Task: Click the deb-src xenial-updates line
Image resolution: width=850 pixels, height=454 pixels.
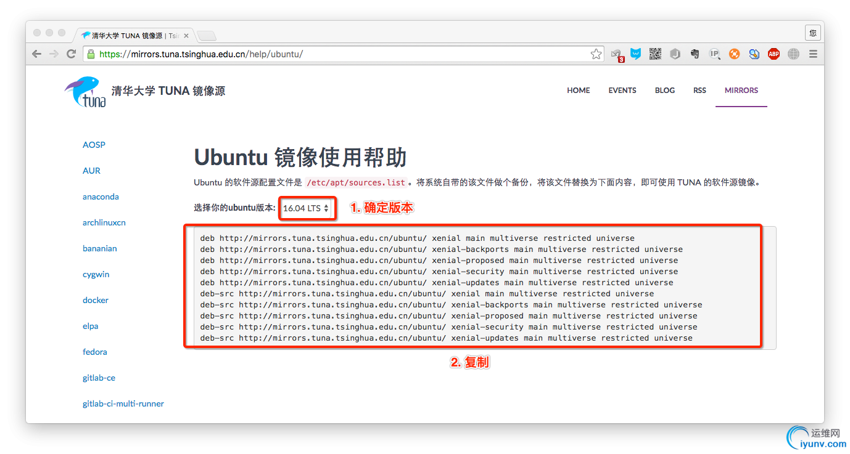Action: point(446,338)
